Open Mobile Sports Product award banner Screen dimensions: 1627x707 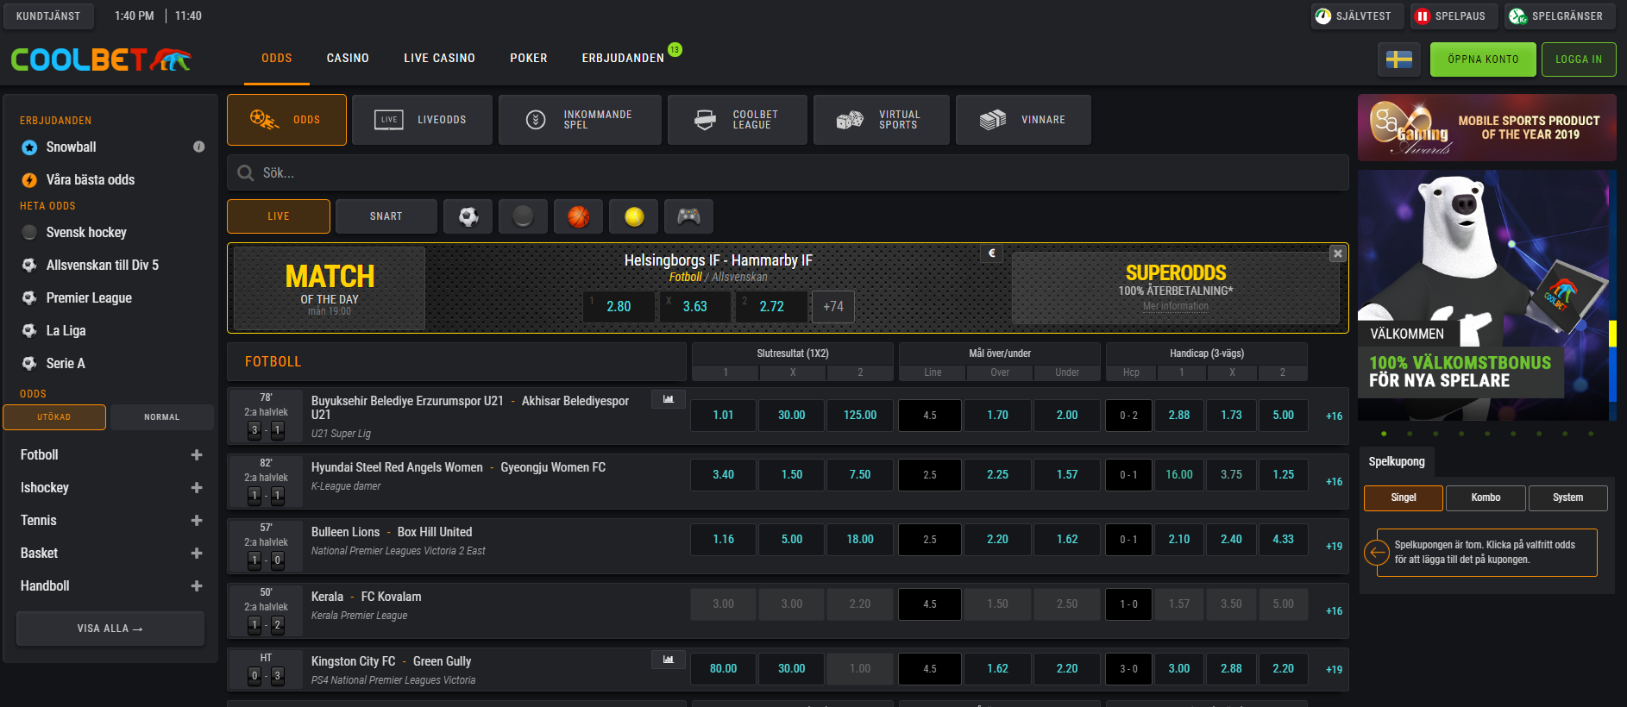(x=1486, y=128)
